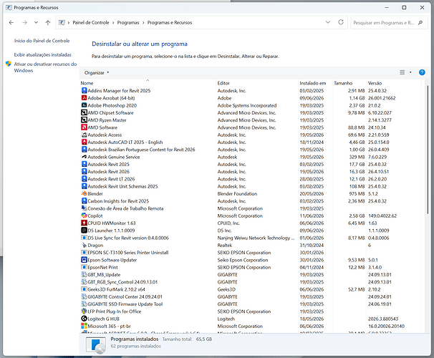The image size is (434, 358).
Task: Go up one level with the up arrow
Action: pyautogui.click(x=48, y=23)
